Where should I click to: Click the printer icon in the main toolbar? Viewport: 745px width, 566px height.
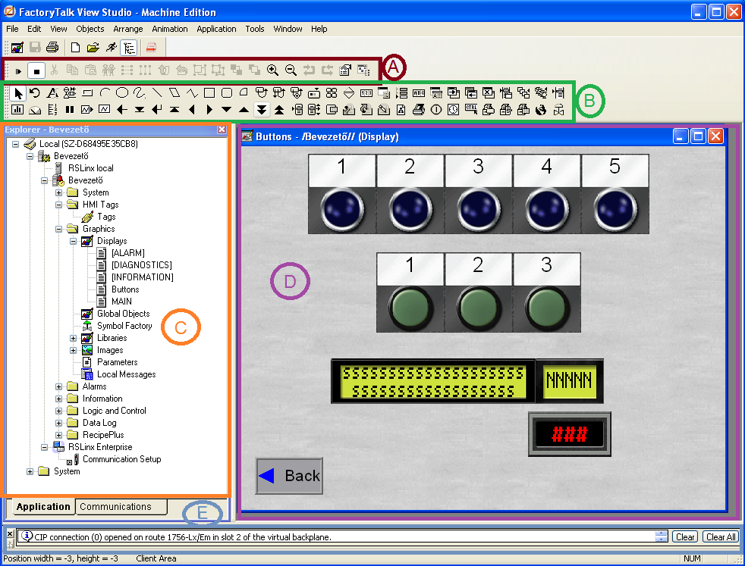tap(52, 48)
